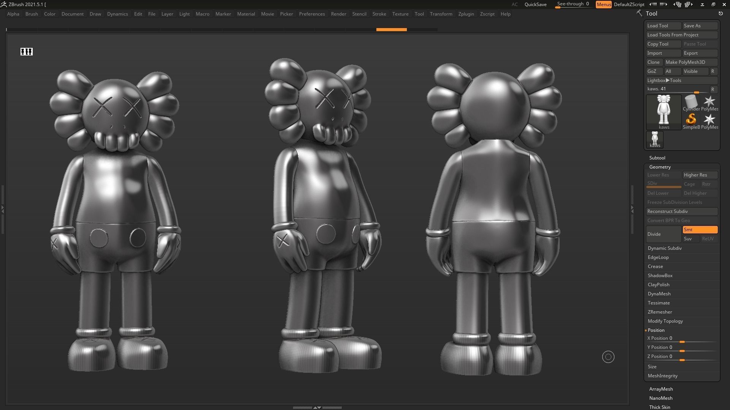This screenshot has width=730, height=410.
Task: Click the Export button
Action: click(x=700, y=53)
